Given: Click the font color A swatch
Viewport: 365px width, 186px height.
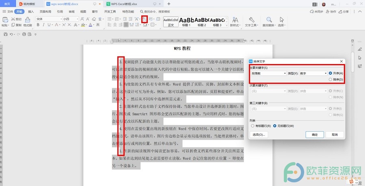Looking at the screenshot, I should pos(90,25).
